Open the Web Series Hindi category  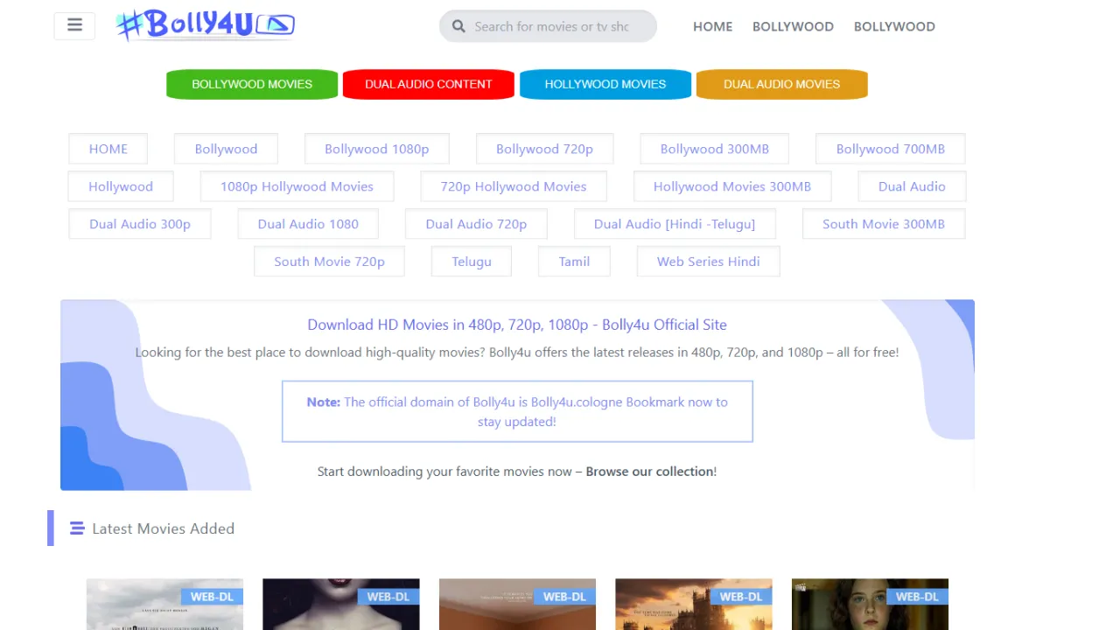point(708,261)
